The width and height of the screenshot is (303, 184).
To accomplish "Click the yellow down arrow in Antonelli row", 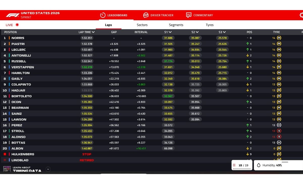I will tap(248, 55).
